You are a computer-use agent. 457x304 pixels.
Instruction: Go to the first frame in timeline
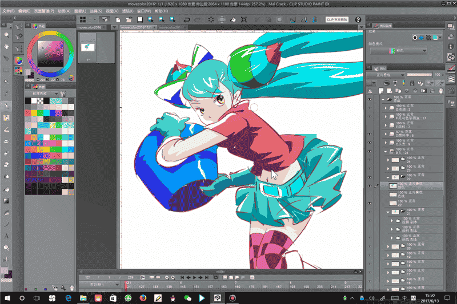[182, 278]
